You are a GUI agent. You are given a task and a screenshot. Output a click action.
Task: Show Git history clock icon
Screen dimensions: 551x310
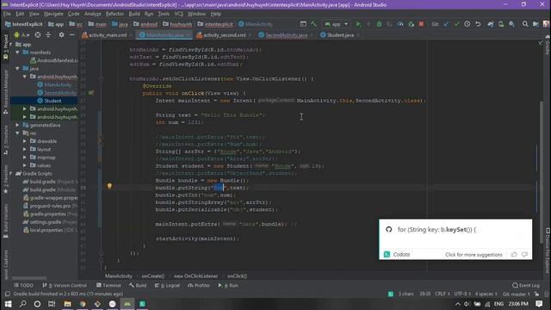click(x=467, y=24)
